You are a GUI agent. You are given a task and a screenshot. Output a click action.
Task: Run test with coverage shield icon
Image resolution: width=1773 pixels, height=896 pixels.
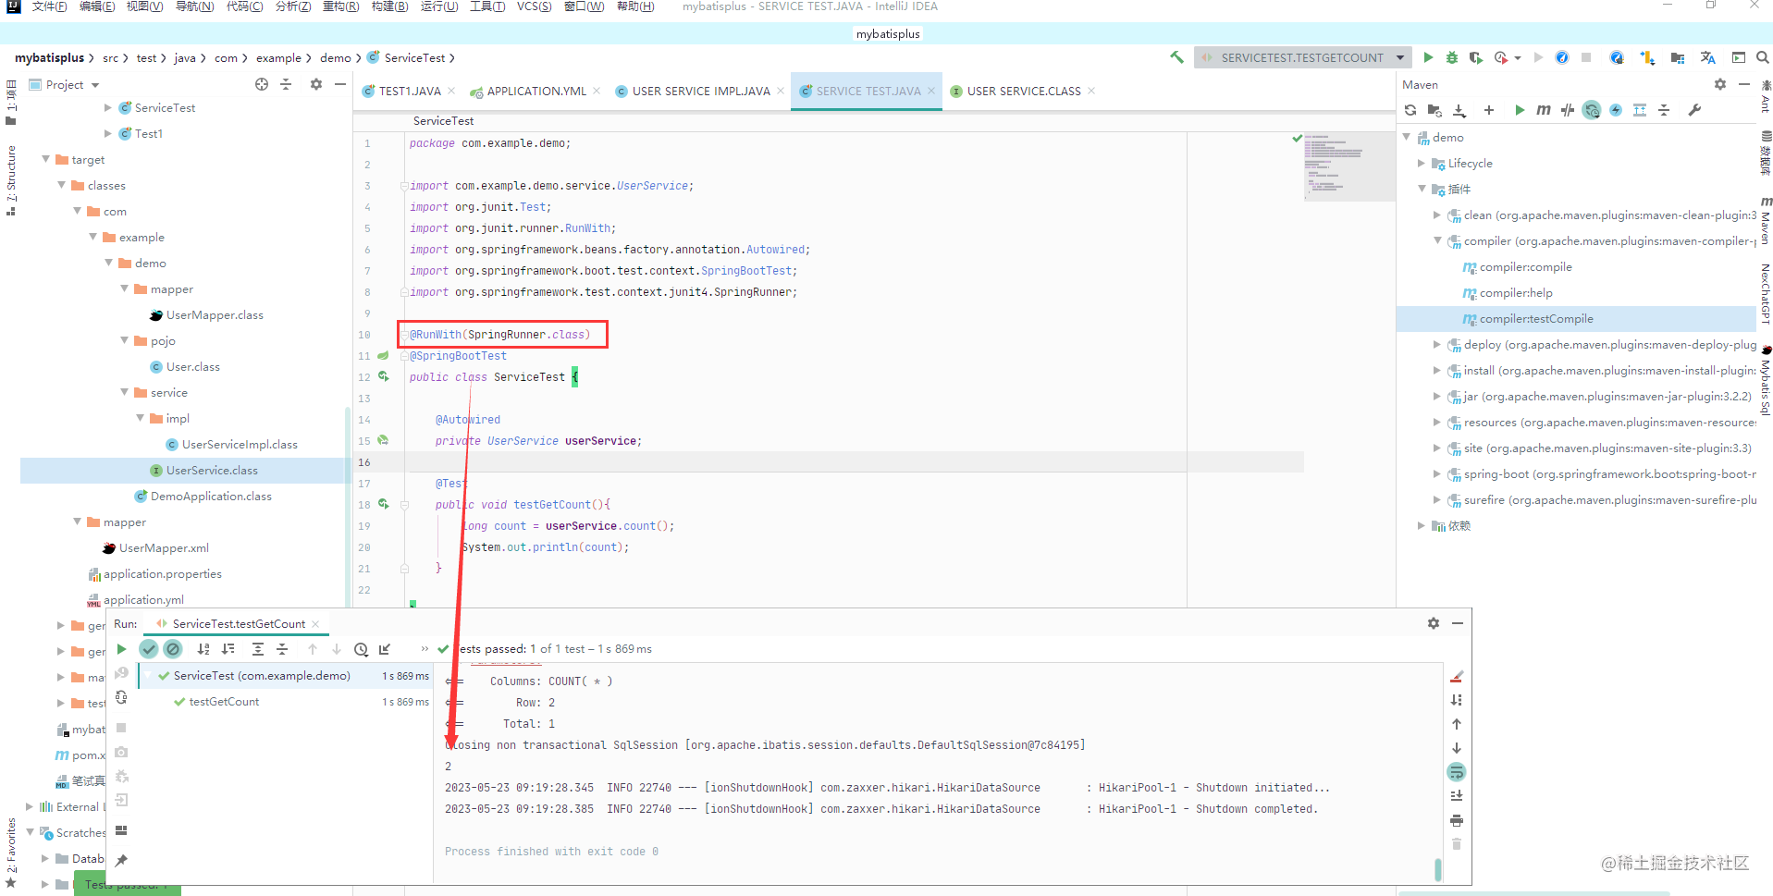(x=1476, y=57)
